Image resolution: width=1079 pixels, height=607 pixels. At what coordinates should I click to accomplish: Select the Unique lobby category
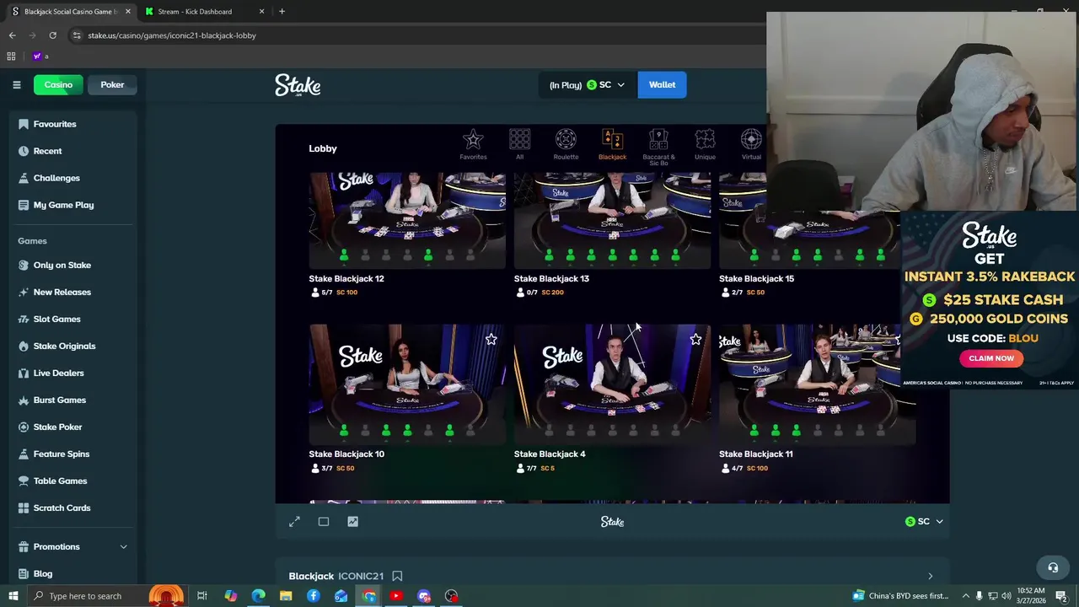coord(705,145)
